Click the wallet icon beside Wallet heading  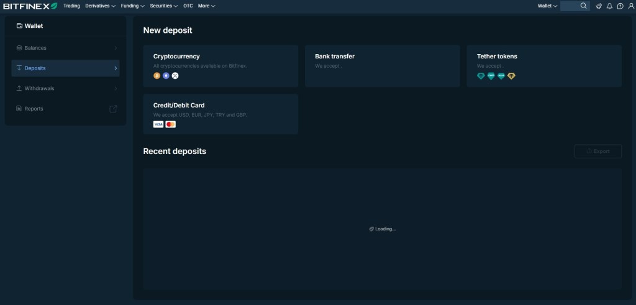19,26
